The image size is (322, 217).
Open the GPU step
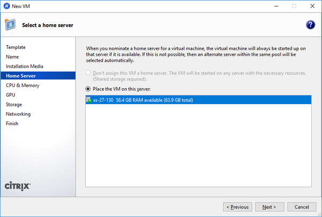[11, 95]
